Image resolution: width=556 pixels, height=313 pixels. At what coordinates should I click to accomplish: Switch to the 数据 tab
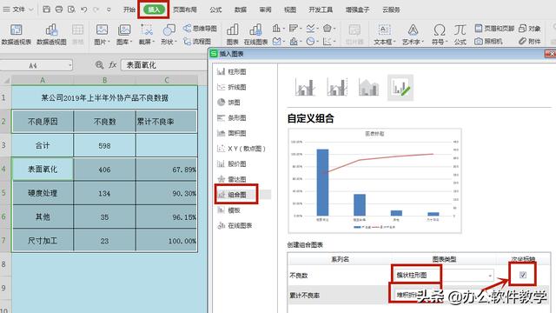point(241,10)
